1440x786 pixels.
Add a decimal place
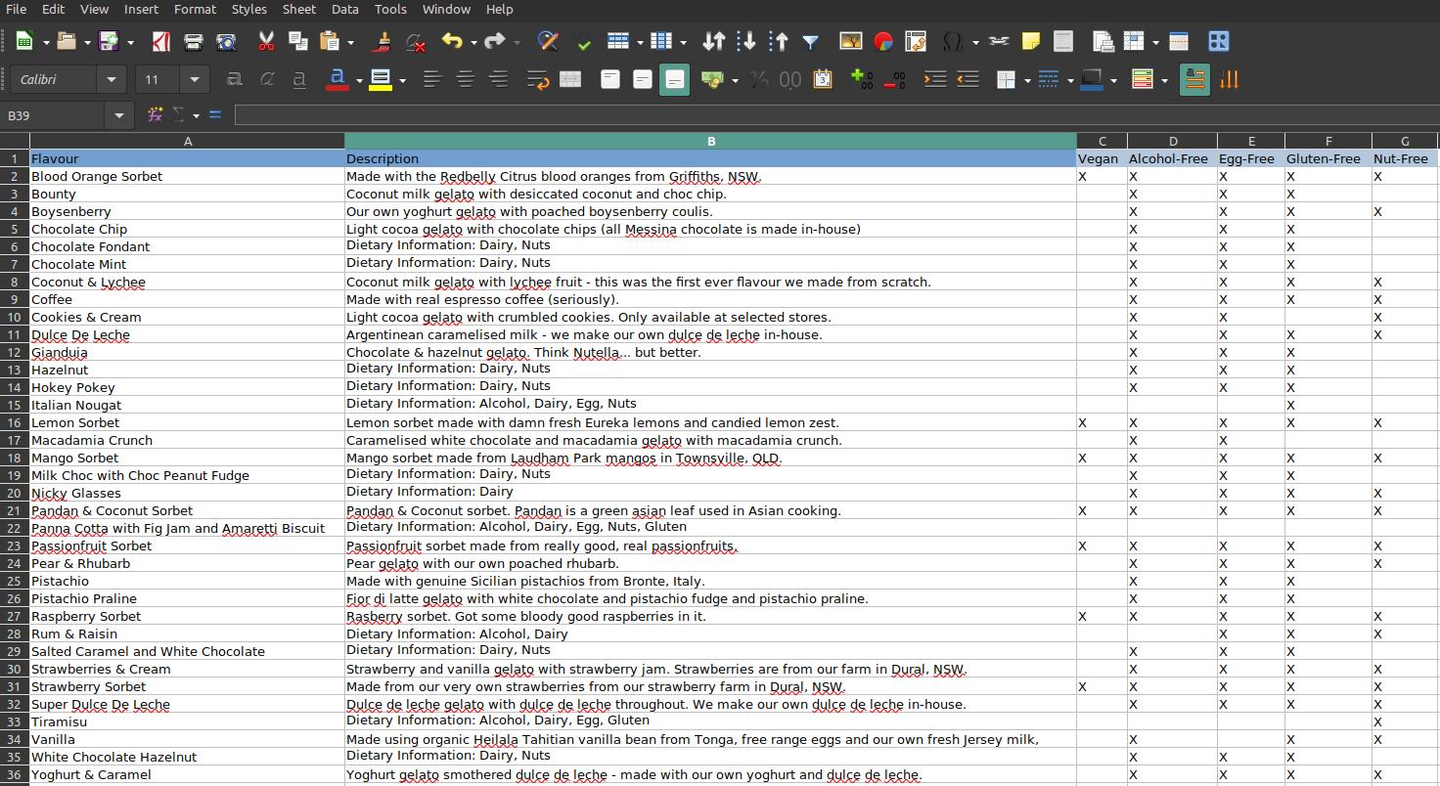click(x=863, y=79)
